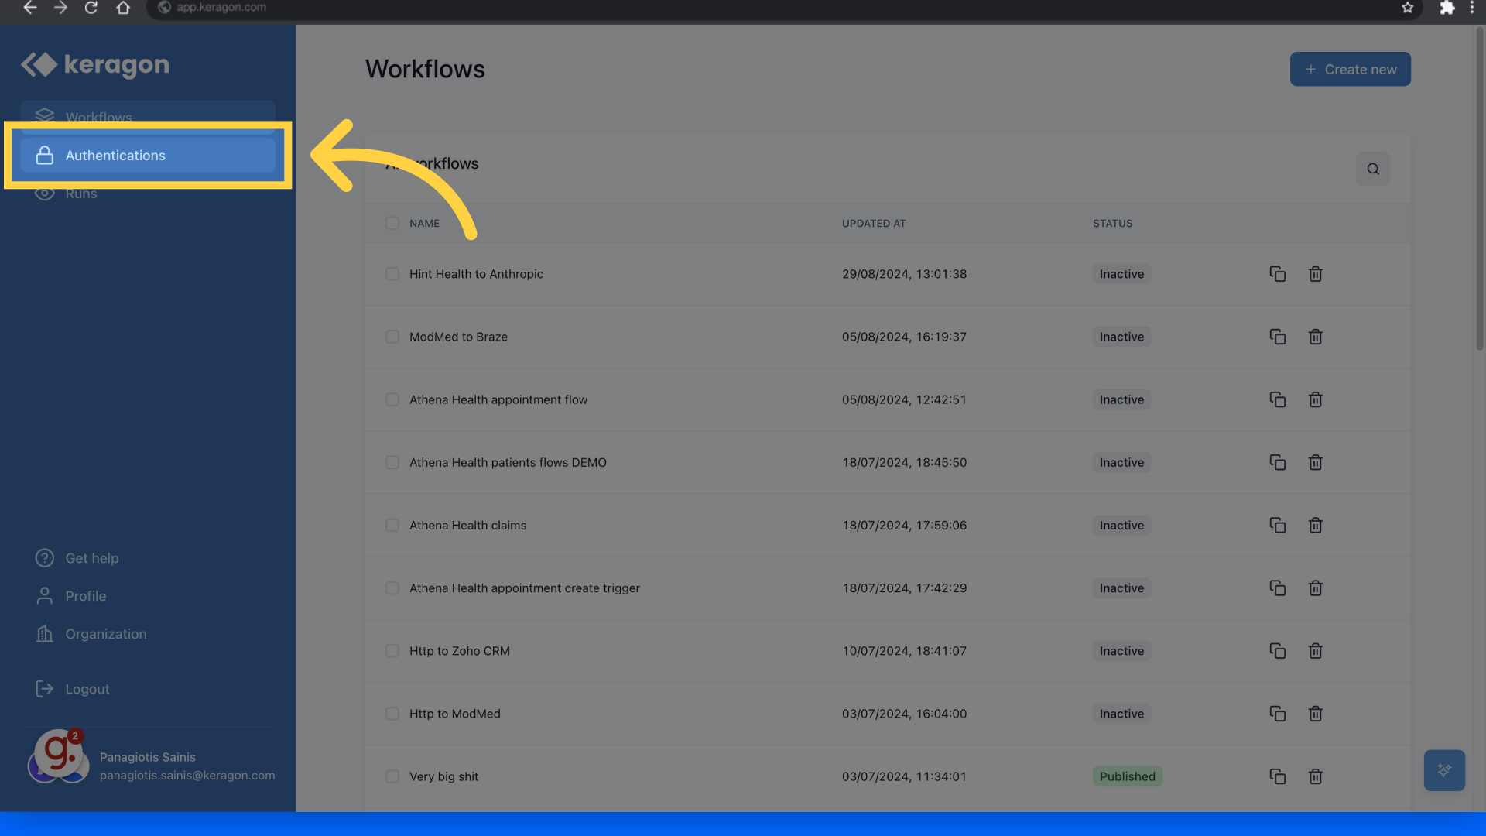Screen dimensions: 1486x836
Task: Bookmark page with star icon
Action: [1407, 8]
